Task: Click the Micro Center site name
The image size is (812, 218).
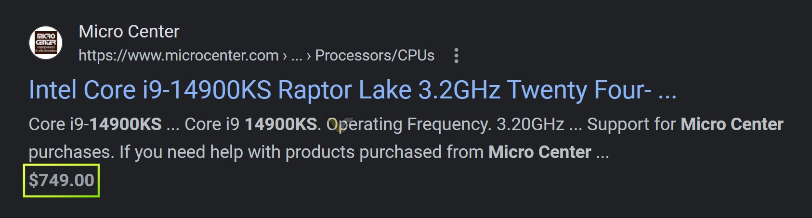Action: (129, 32)
